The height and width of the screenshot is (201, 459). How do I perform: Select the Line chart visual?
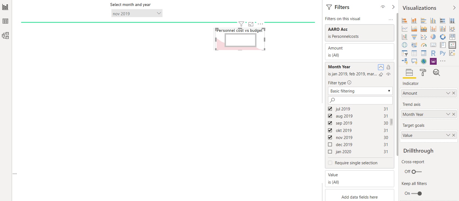pyautogui.click(x=405, y=29)
